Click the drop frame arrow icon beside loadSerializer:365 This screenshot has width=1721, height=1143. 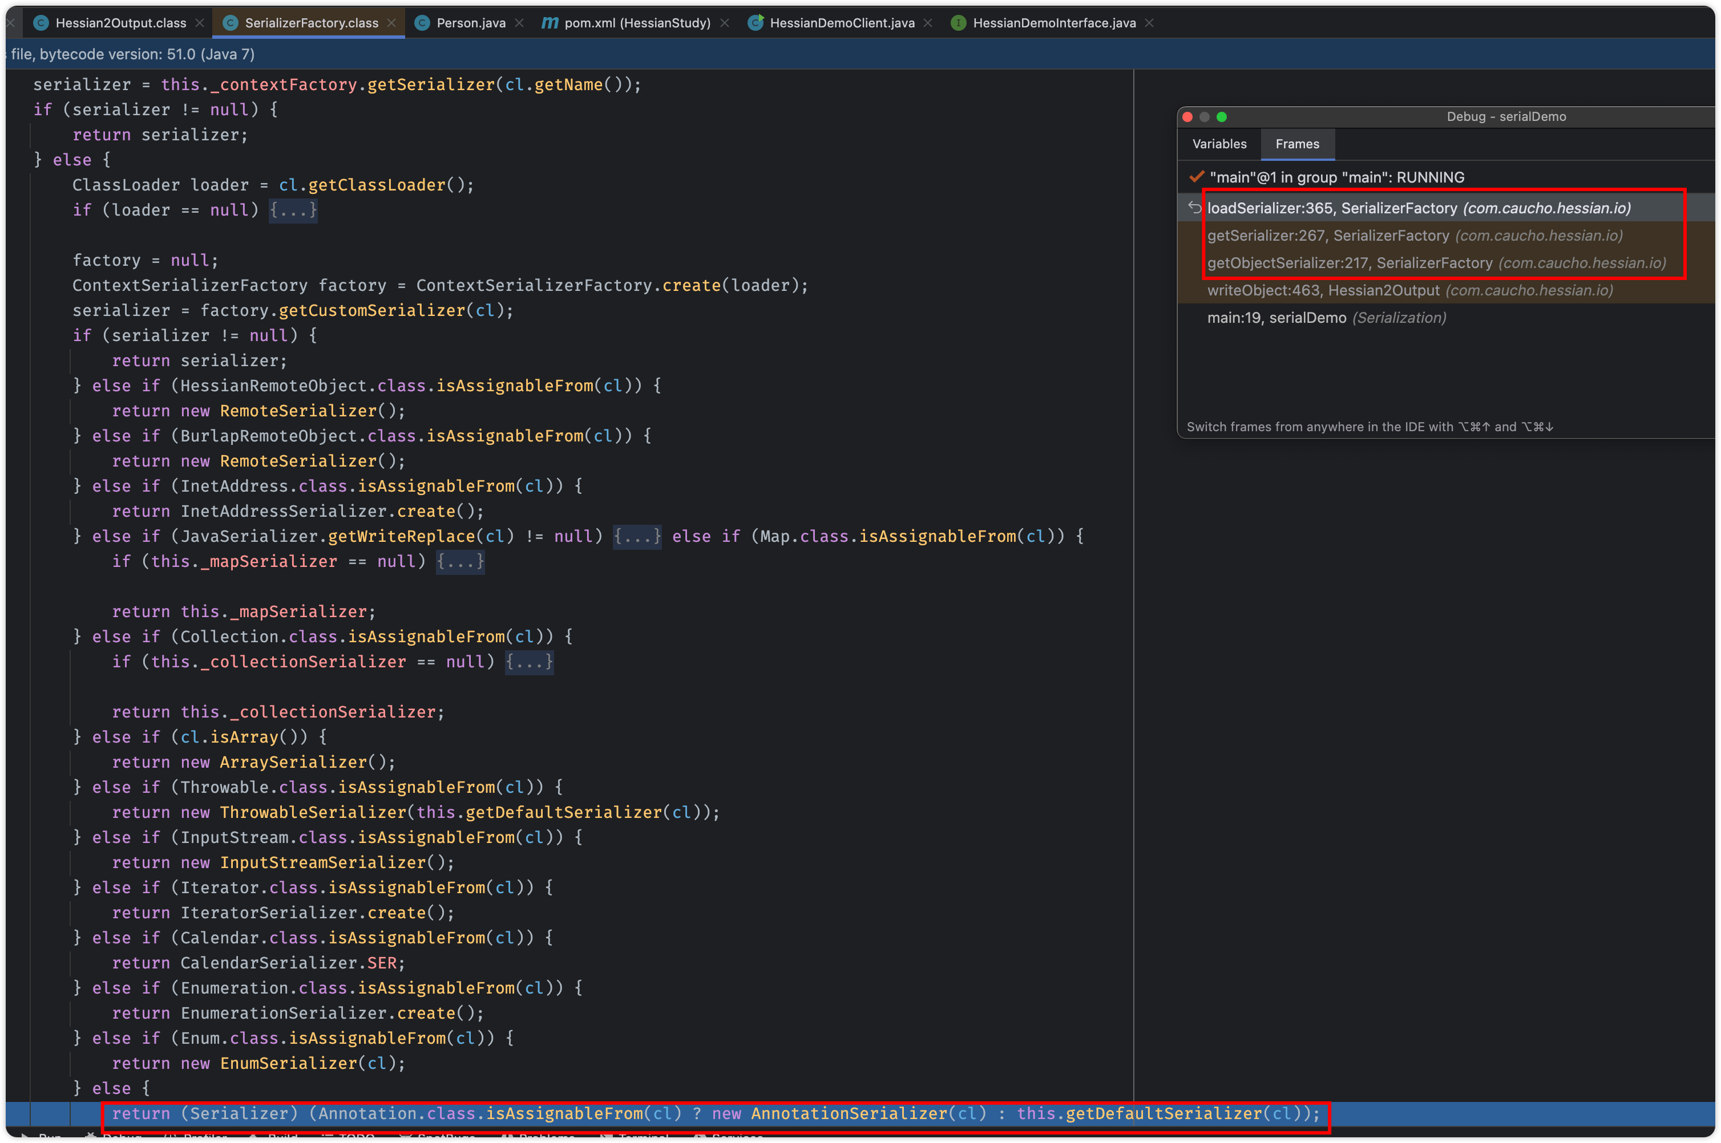pyautogui.click(x=1194, y=208)
